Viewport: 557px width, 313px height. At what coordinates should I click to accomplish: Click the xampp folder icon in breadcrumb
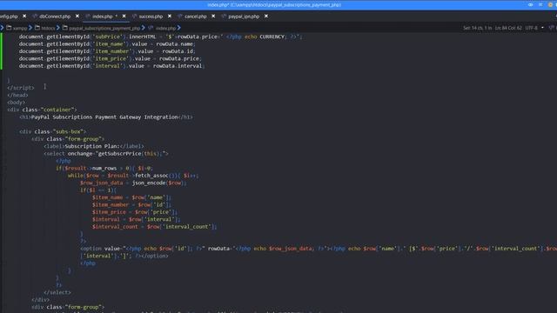[9, 28]
